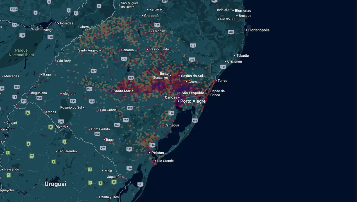Screen dimensions: 357x202
Task: Select the Torres town label
Action: pyautogui.click(x=222, y=81)
